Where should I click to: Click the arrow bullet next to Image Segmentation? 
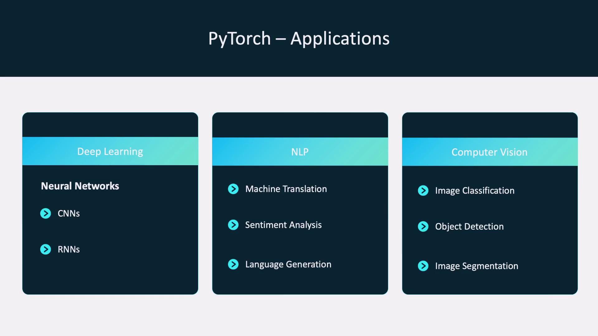coord(423,266)
